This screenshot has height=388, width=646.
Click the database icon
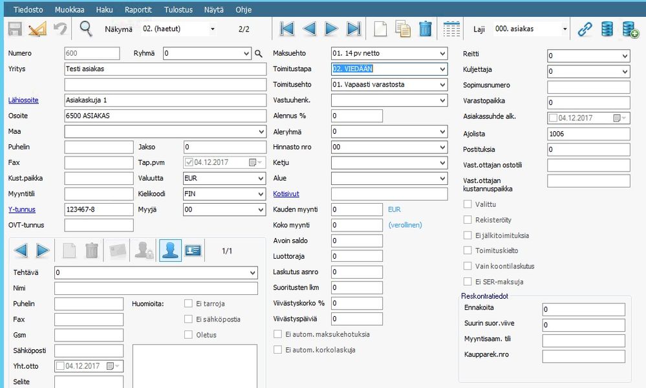pos(607,29)
